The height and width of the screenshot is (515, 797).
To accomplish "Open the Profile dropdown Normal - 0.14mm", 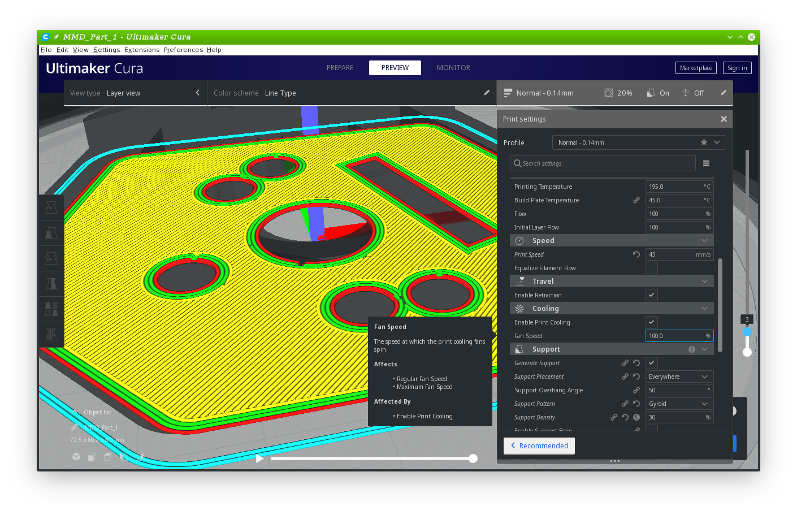I will (x=639, y=142).
